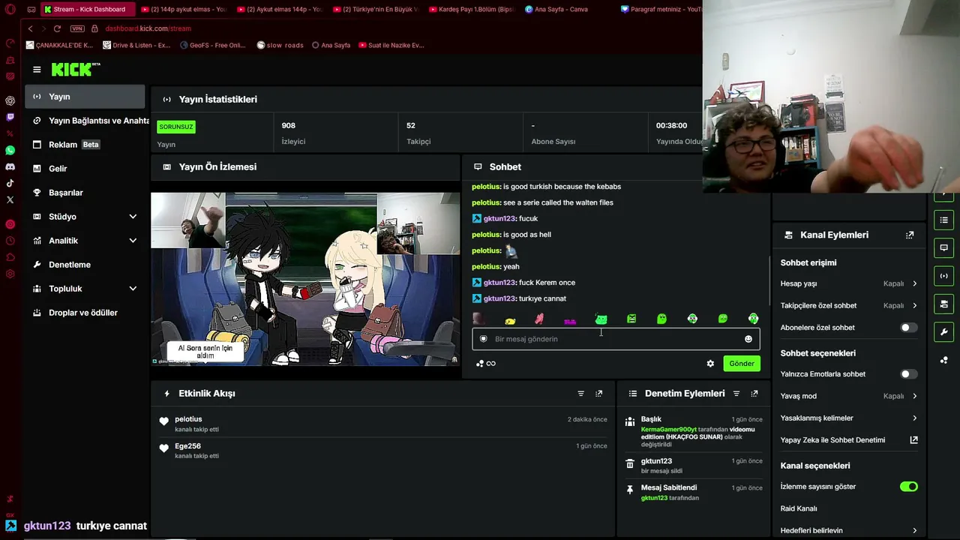Open Raid Kanalı option
The image size is (960, 540).
(x=799, y=508)
